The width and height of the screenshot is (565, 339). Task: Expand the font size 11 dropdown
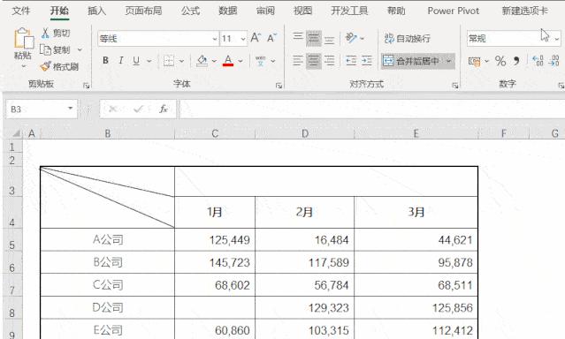click(x=243, y=39)
